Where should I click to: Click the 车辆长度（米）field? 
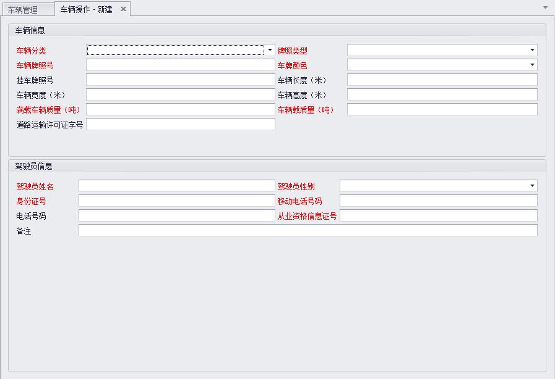point(442,80)
